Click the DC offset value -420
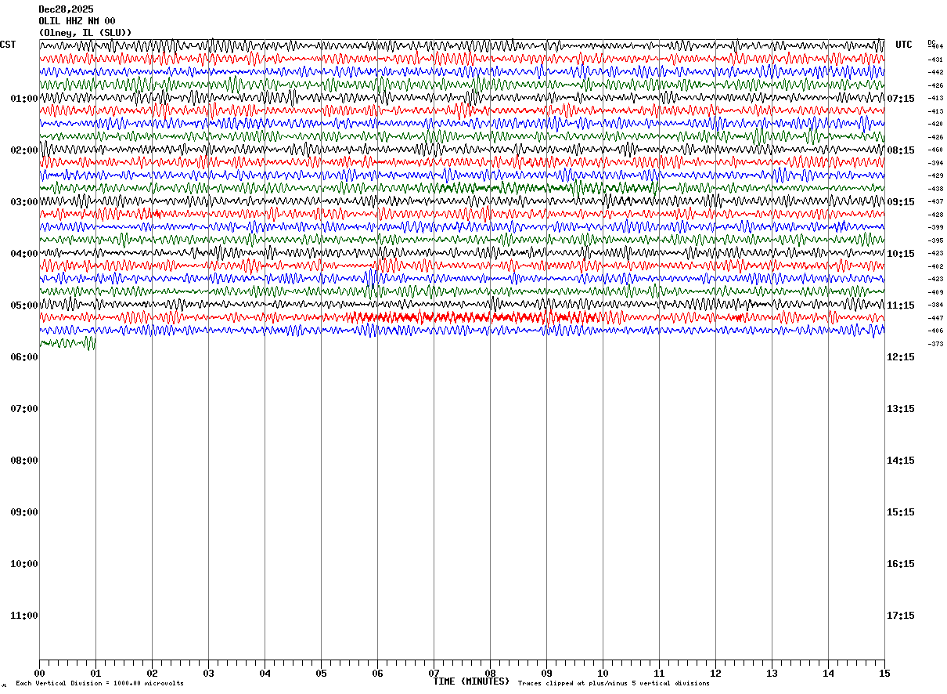947x694 pixels. point(935,124)
